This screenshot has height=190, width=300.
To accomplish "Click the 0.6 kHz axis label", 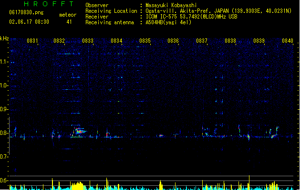I will (4, 180).
